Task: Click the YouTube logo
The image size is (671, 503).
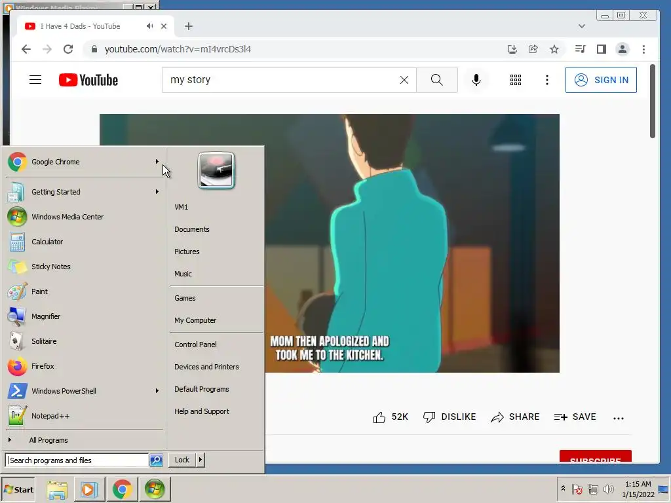Action: [88, 80]
